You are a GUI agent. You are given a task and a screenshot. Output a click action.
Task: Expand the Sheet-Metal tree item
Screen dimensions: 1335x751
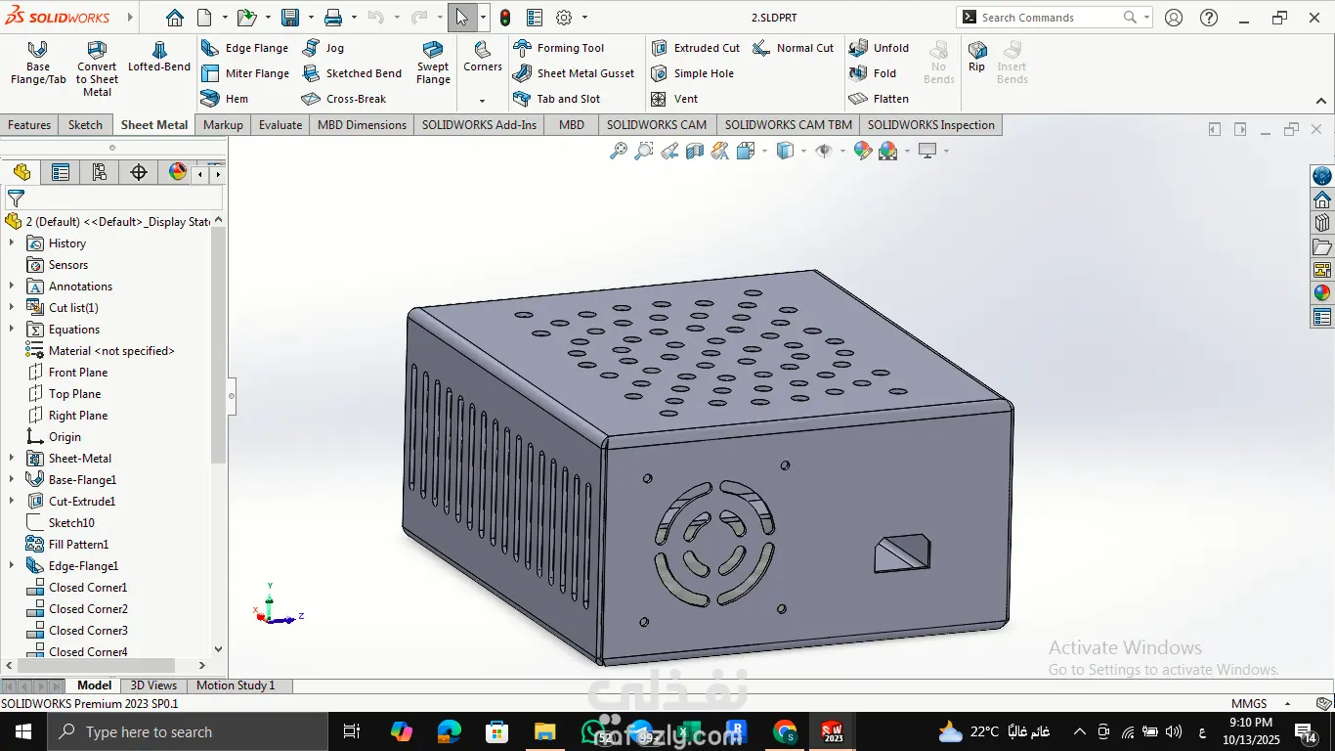(x=12, y=459)
